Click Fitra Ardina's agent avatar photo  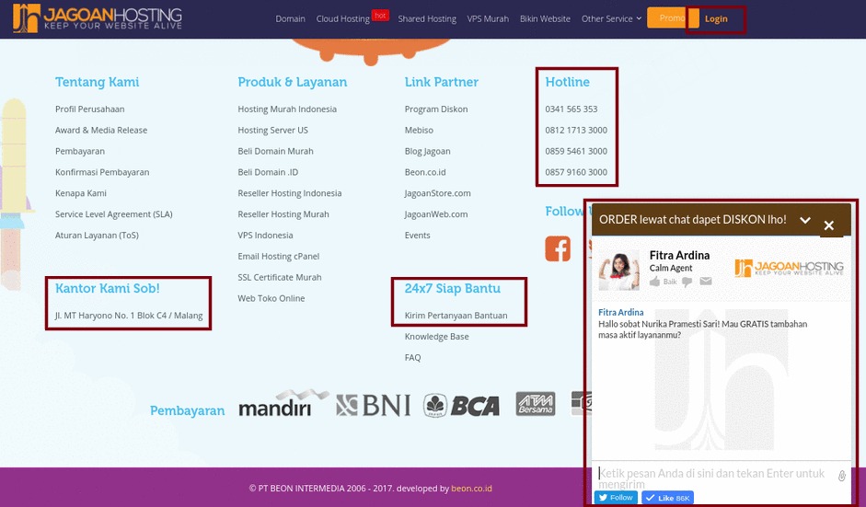click(619, 271)
